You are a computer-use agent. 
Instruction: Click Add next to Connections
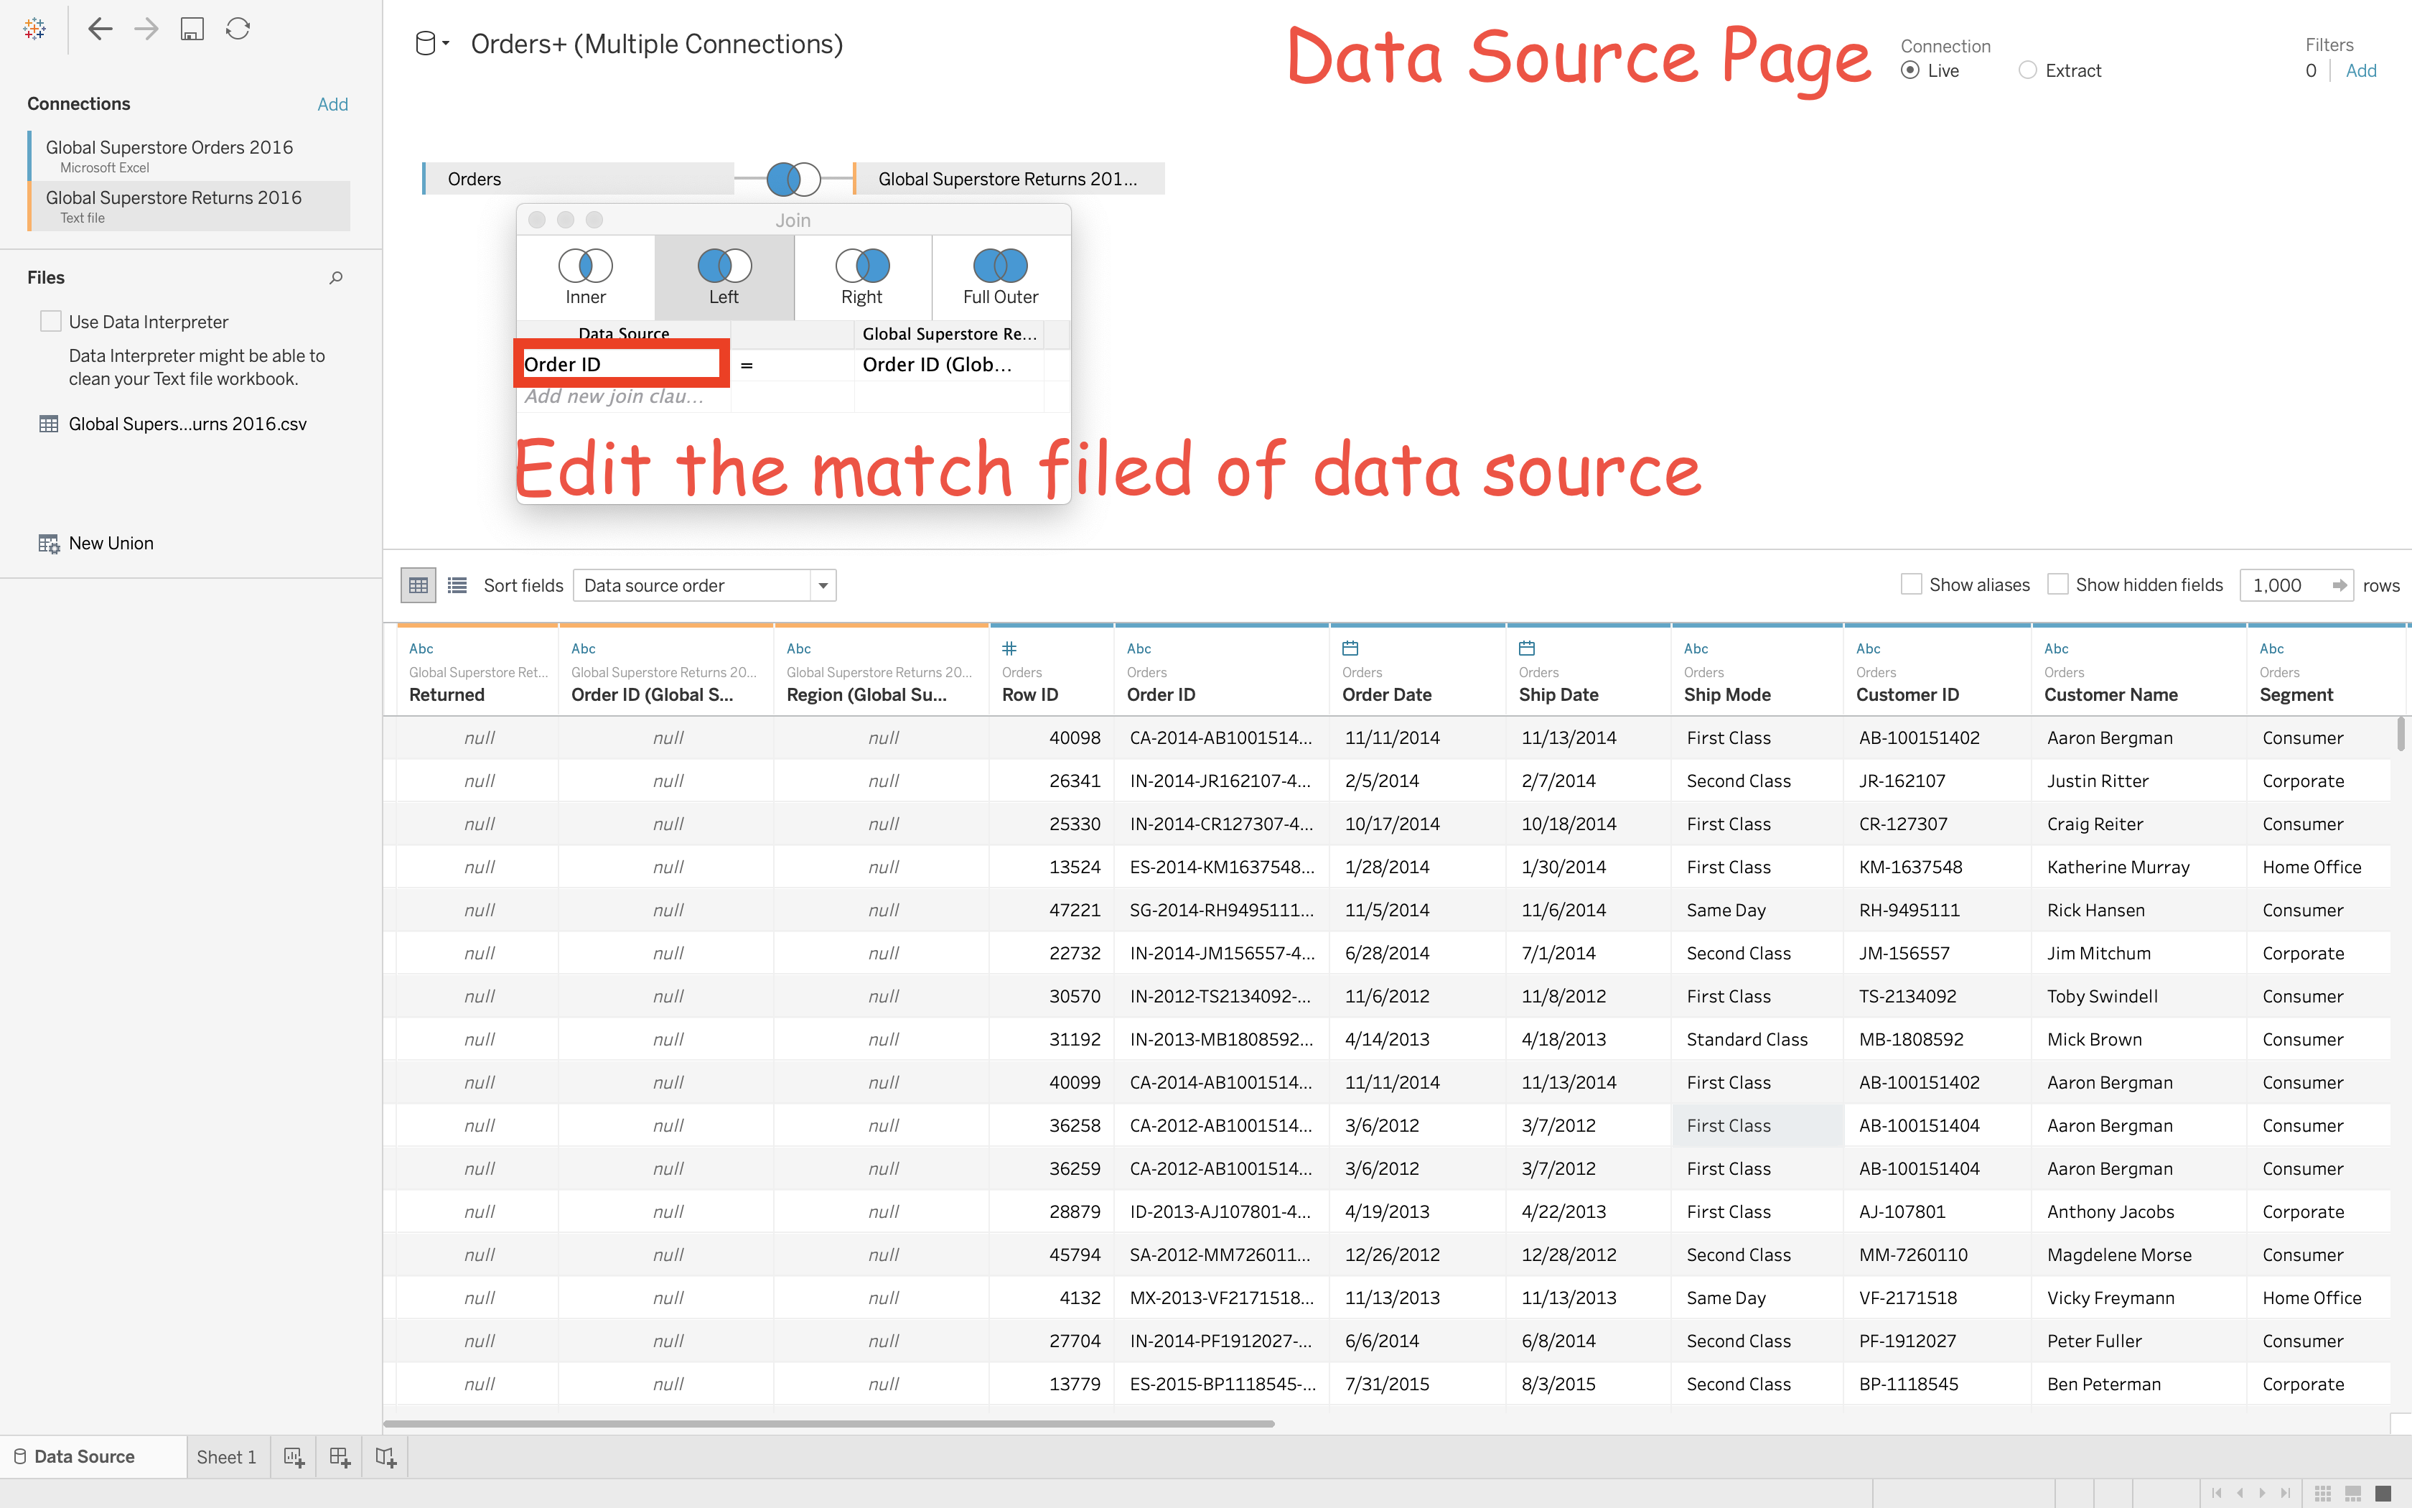pyautogui.click(x=332, y=105)
